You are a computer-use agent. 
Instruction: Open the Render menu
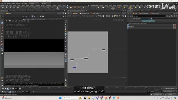tap(9, 3)
